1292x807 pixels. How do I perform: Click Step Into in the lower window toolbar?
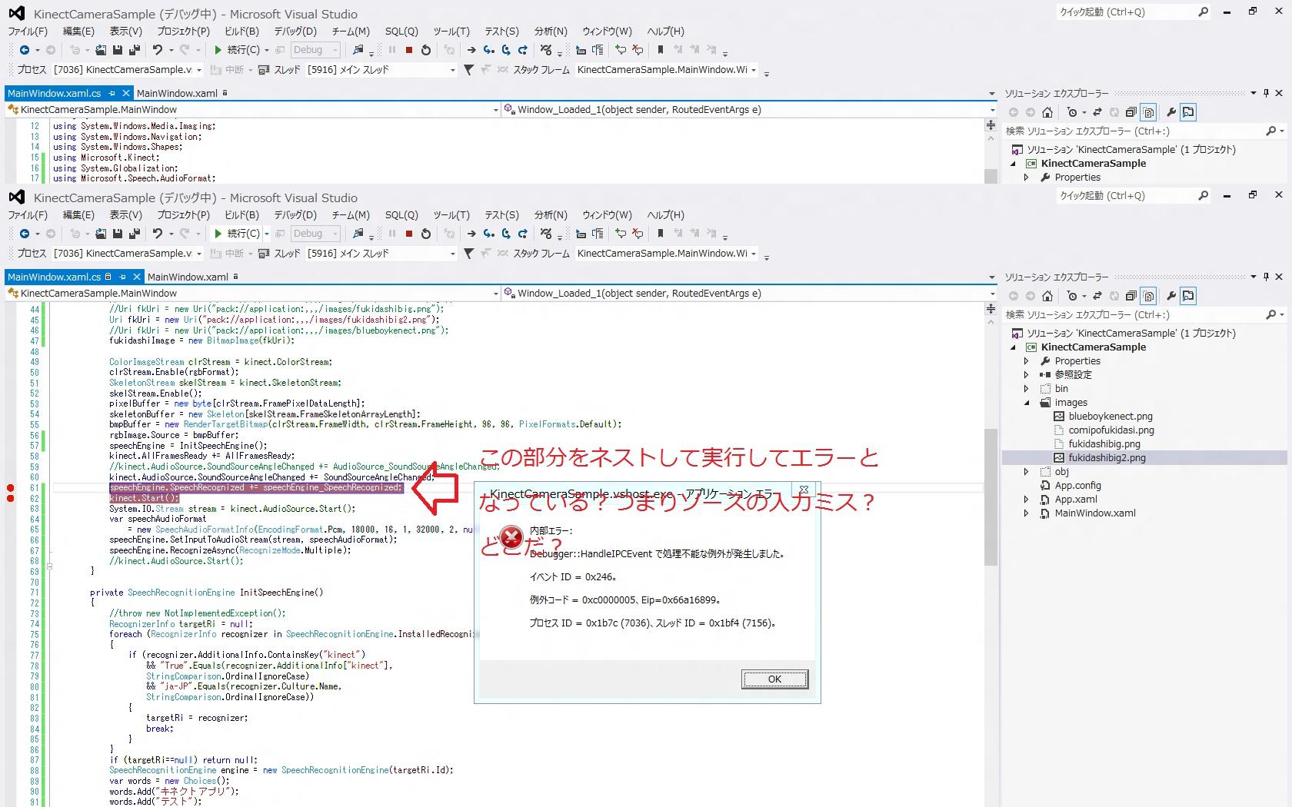pyautogui.click(x=488, y=234)
